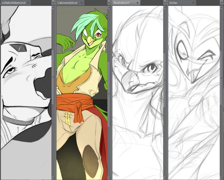Click the vertical scroll thumb of Illustration3* canvas

[165, 80]
